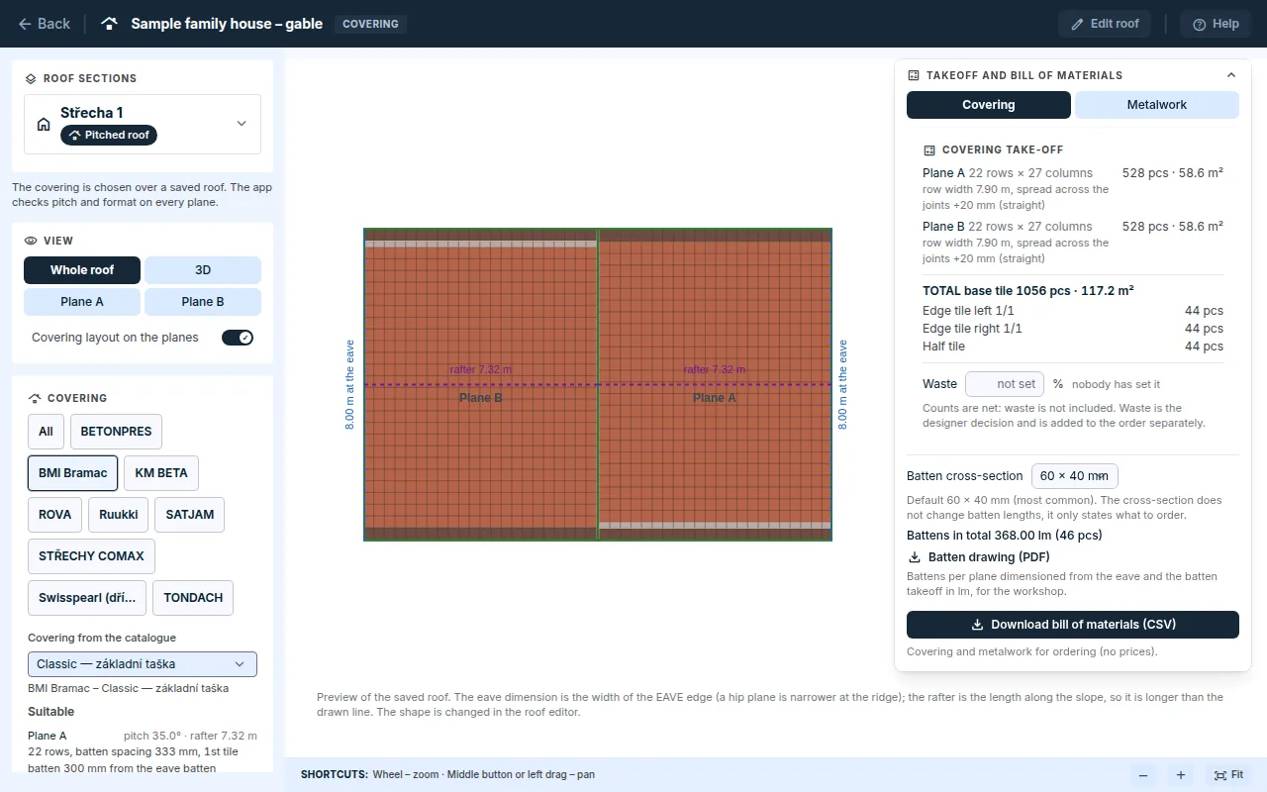Filter coverings by STŘECHY COMAX
This screenshot has width=1267, height=792.
[91, 556]
